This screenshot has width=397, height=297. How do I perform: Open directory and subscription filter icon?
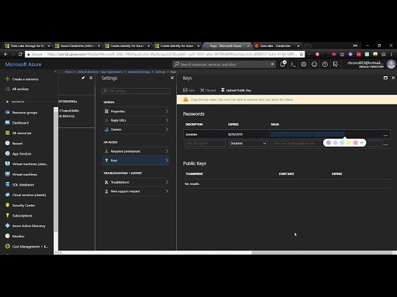click(336, 64)
